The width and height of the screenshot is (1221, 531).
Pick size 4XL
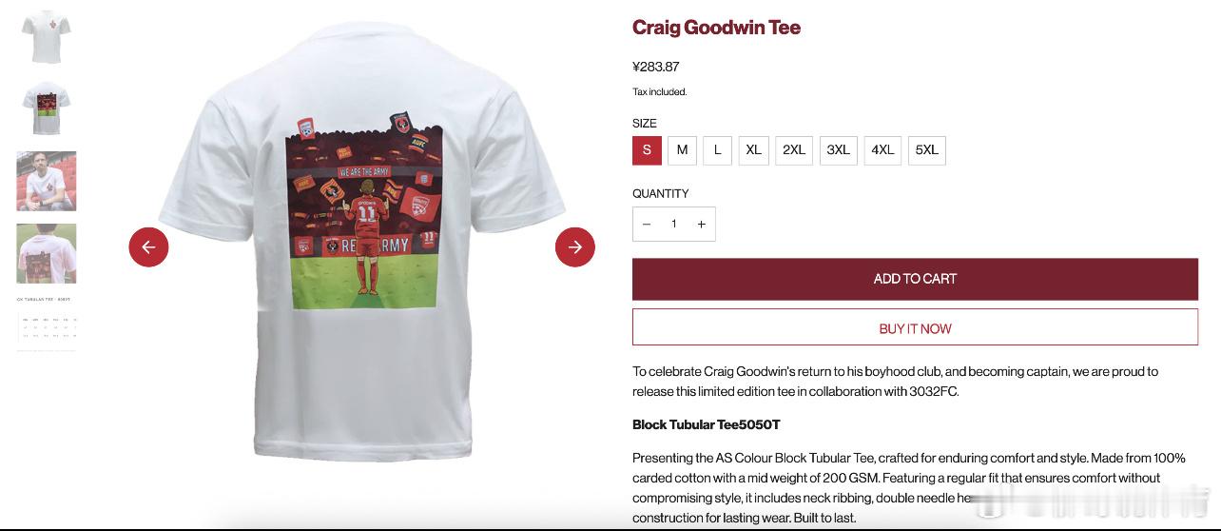[x=882, y=150]
